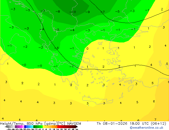Click the '(06+12)' forecast run label
The image size is (169, 130).
click(x=158, y=124)
